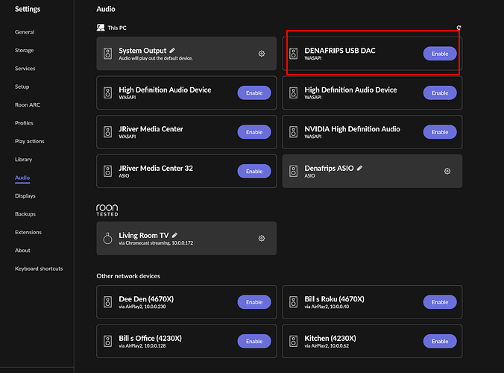This screenshot has height=373, width=504.
Task: Click the Denafrips ASIO speaker icon
Action: pos(294,171)
